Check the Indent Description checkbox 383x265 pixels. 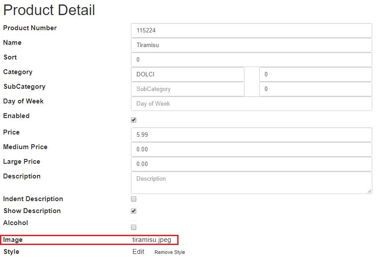coord(134,199)
